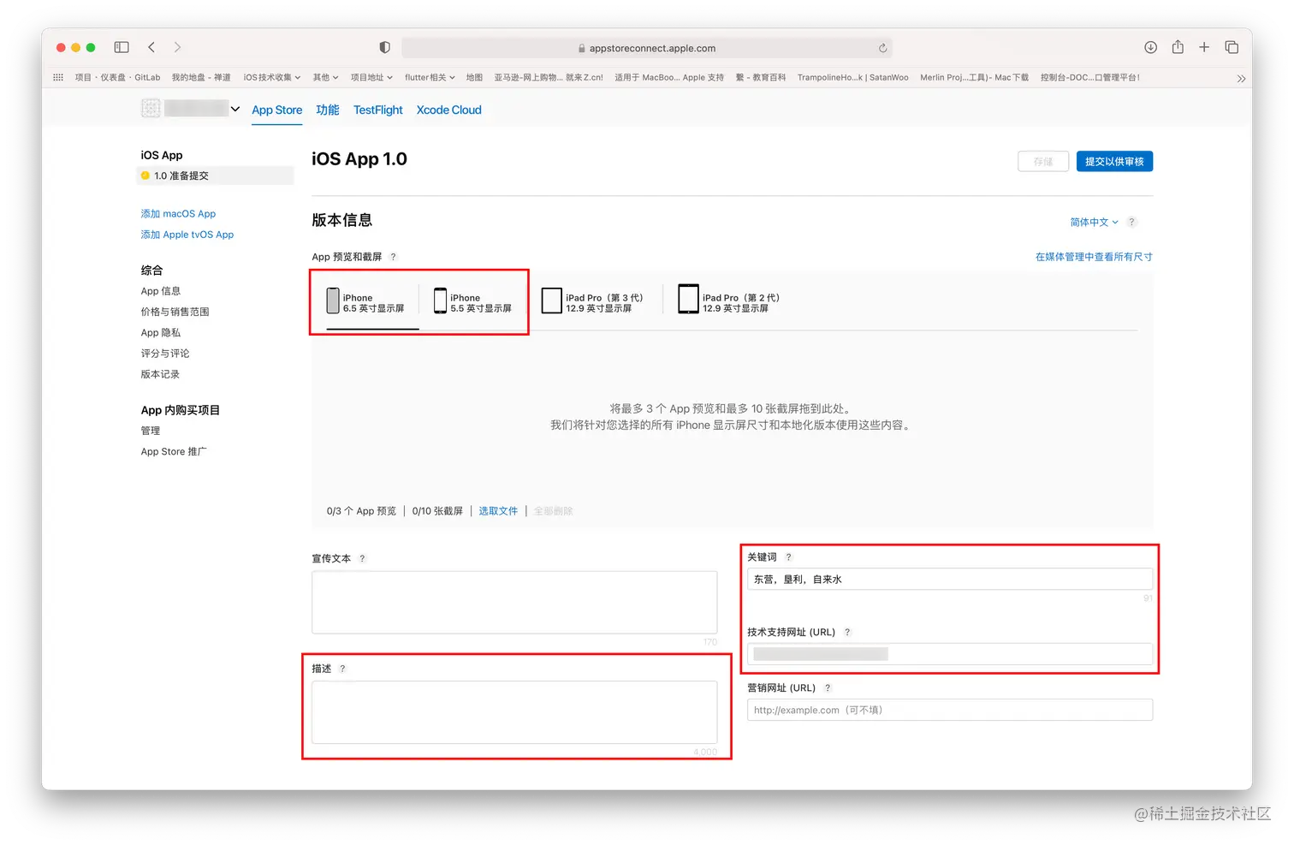The height and width of the screenshot is (845, 1294).
Task: Open the 地图 bookmark
Action: point(474,77)
